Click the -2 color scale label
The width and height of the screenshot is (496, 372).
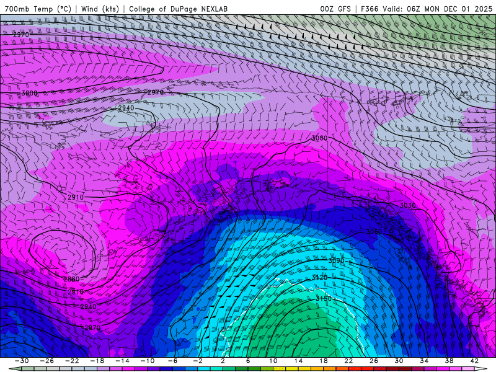[x=198, y=361]
